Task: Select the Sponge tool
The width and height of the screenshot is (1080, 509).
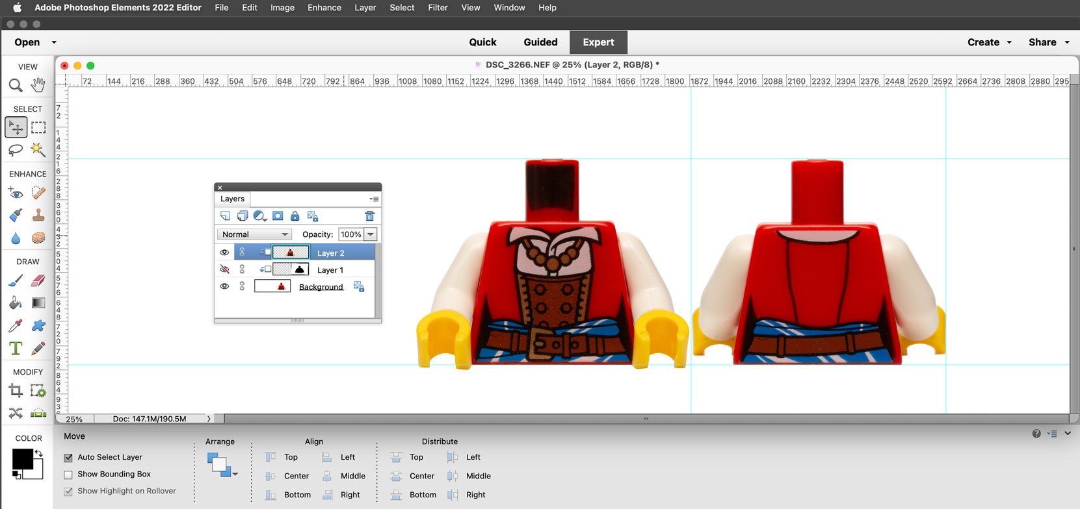Action: pos(38,238)
